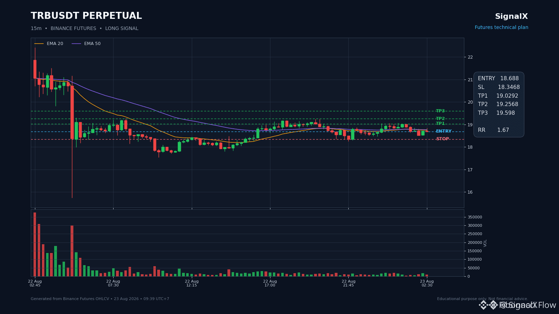Click the TP1 label on chart
The image size is (559, 314).
pyautogui.click(x=440, y=124)
